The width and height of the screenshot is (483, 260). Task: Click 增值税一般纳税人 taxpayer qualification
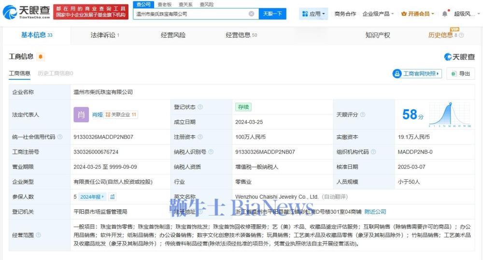pos(256,167)
